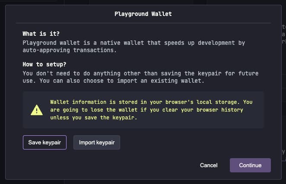286x184 pixels.
Task: Click the Playground Wallet dialog title
Action: 143,14
